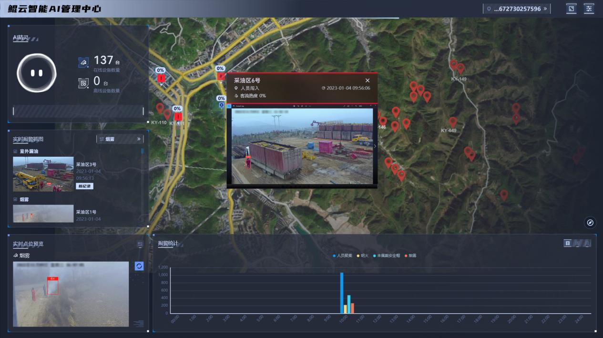Click the blue camera marker on the map
This screenshot has height=338, width=603.
click(221, 105)
